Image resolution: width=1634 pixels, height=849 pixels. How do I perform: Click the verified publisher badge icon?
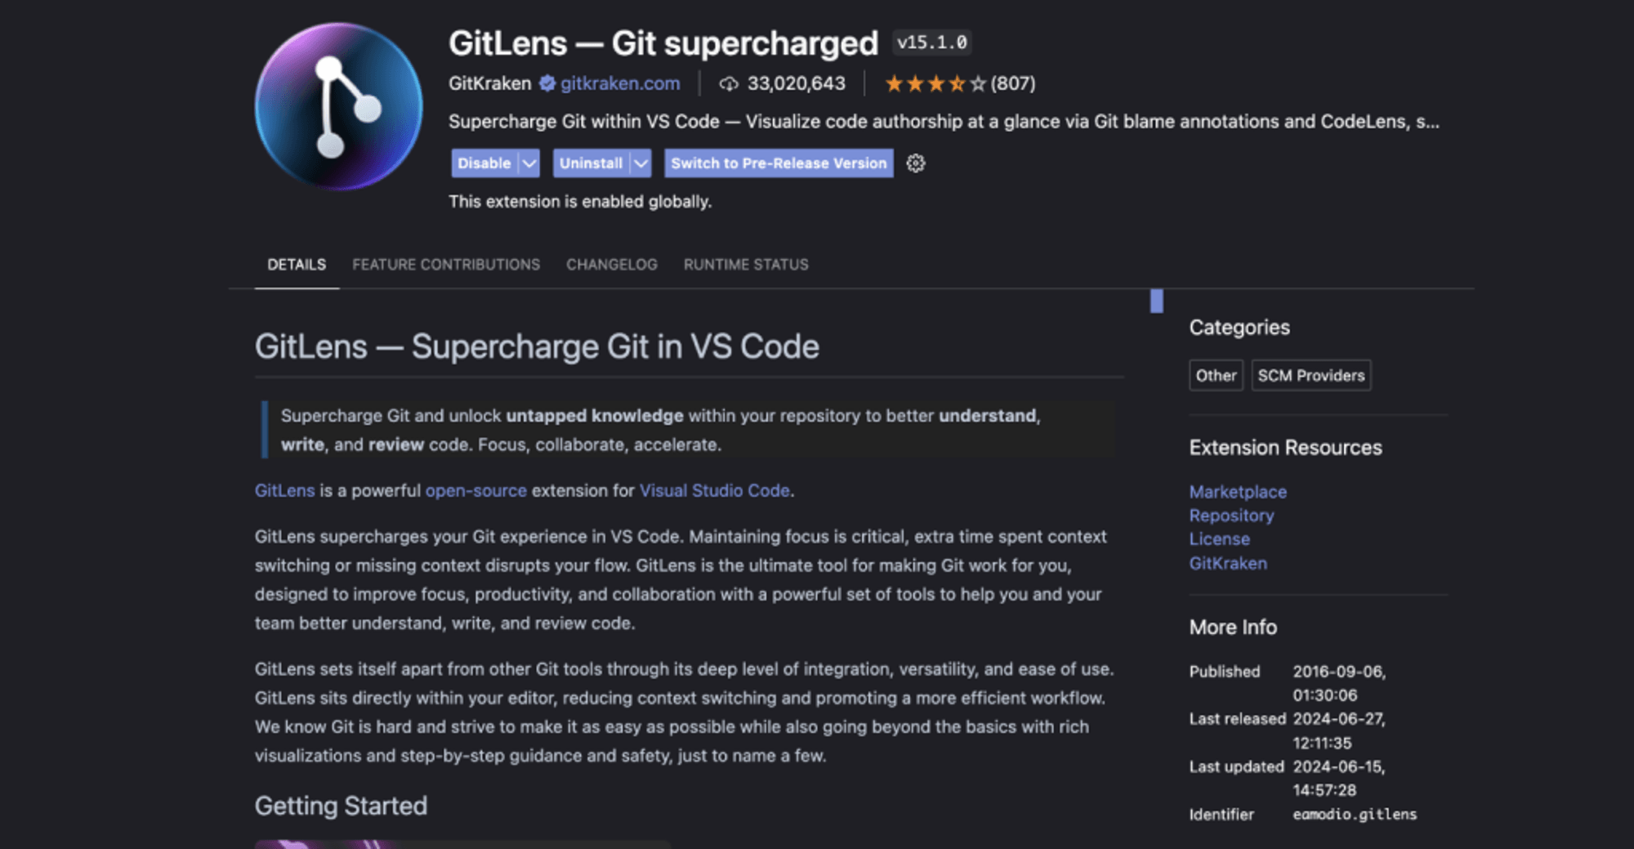pyautogui.click(x=547, y=83)
